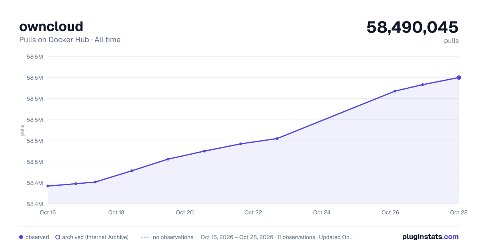Click the rotated 'pulls' y-axis label

point(22,130)
